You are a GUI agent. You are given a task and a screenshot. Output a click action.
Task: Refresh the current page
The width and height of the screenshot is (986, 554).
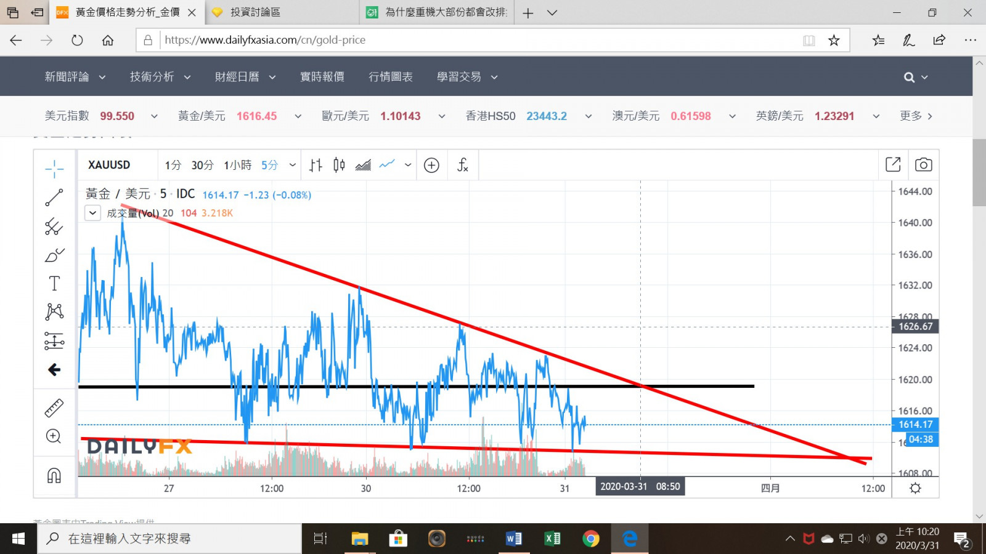[77, 41]
